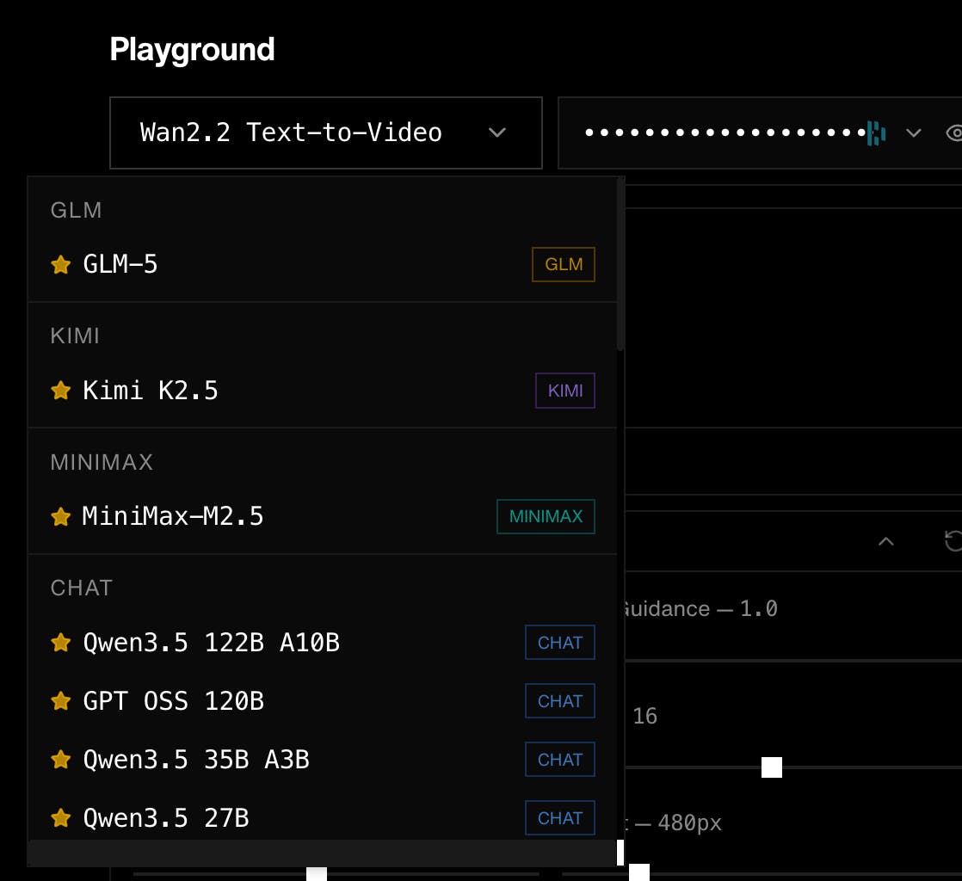Click CHAT badge on GPT OSS 120B row

pos(560,700)
